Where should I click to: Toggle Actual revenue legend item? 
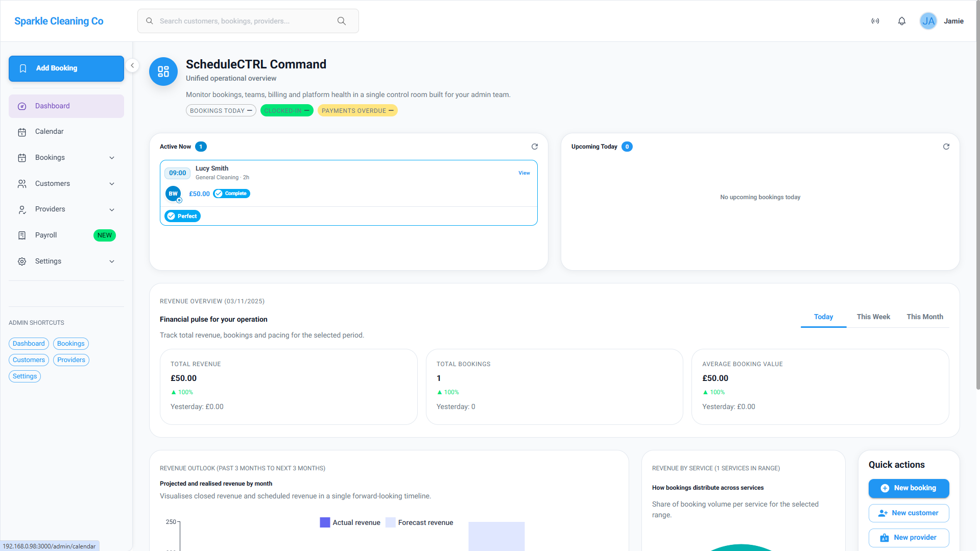pos(350,522)
